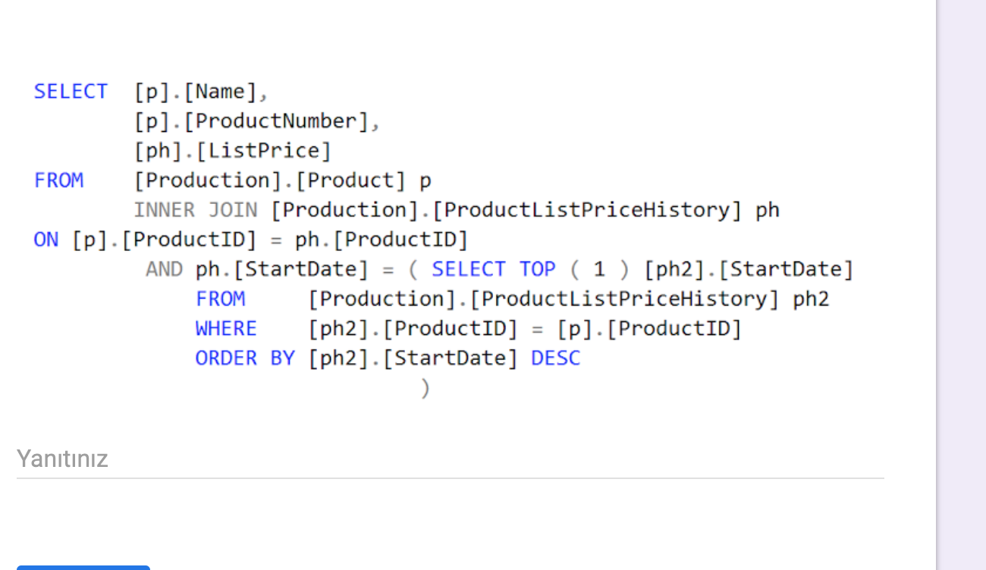Click the ORDER BY clause text
This screenshot has height=570, width=986.
click(244, 357)
